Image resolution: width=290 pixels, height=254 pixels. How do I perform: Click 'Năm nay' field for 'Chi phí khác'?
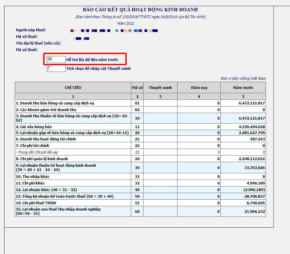199,183
